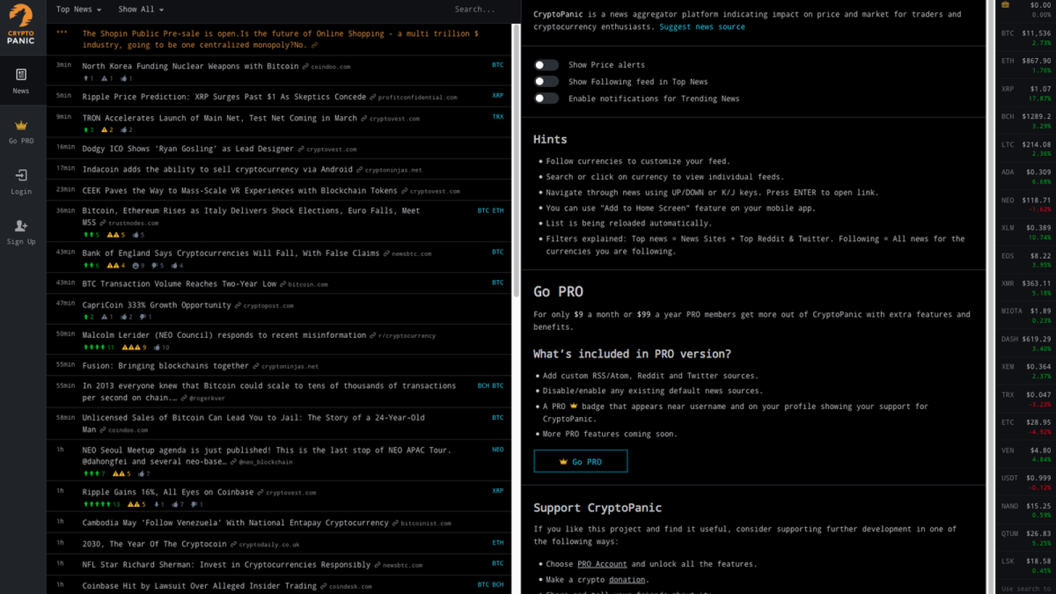The width and height of the screenshot is (1056, 594).
Task: Select ADA price row in ticker sidebar
Action: (x=1026, y=177)
